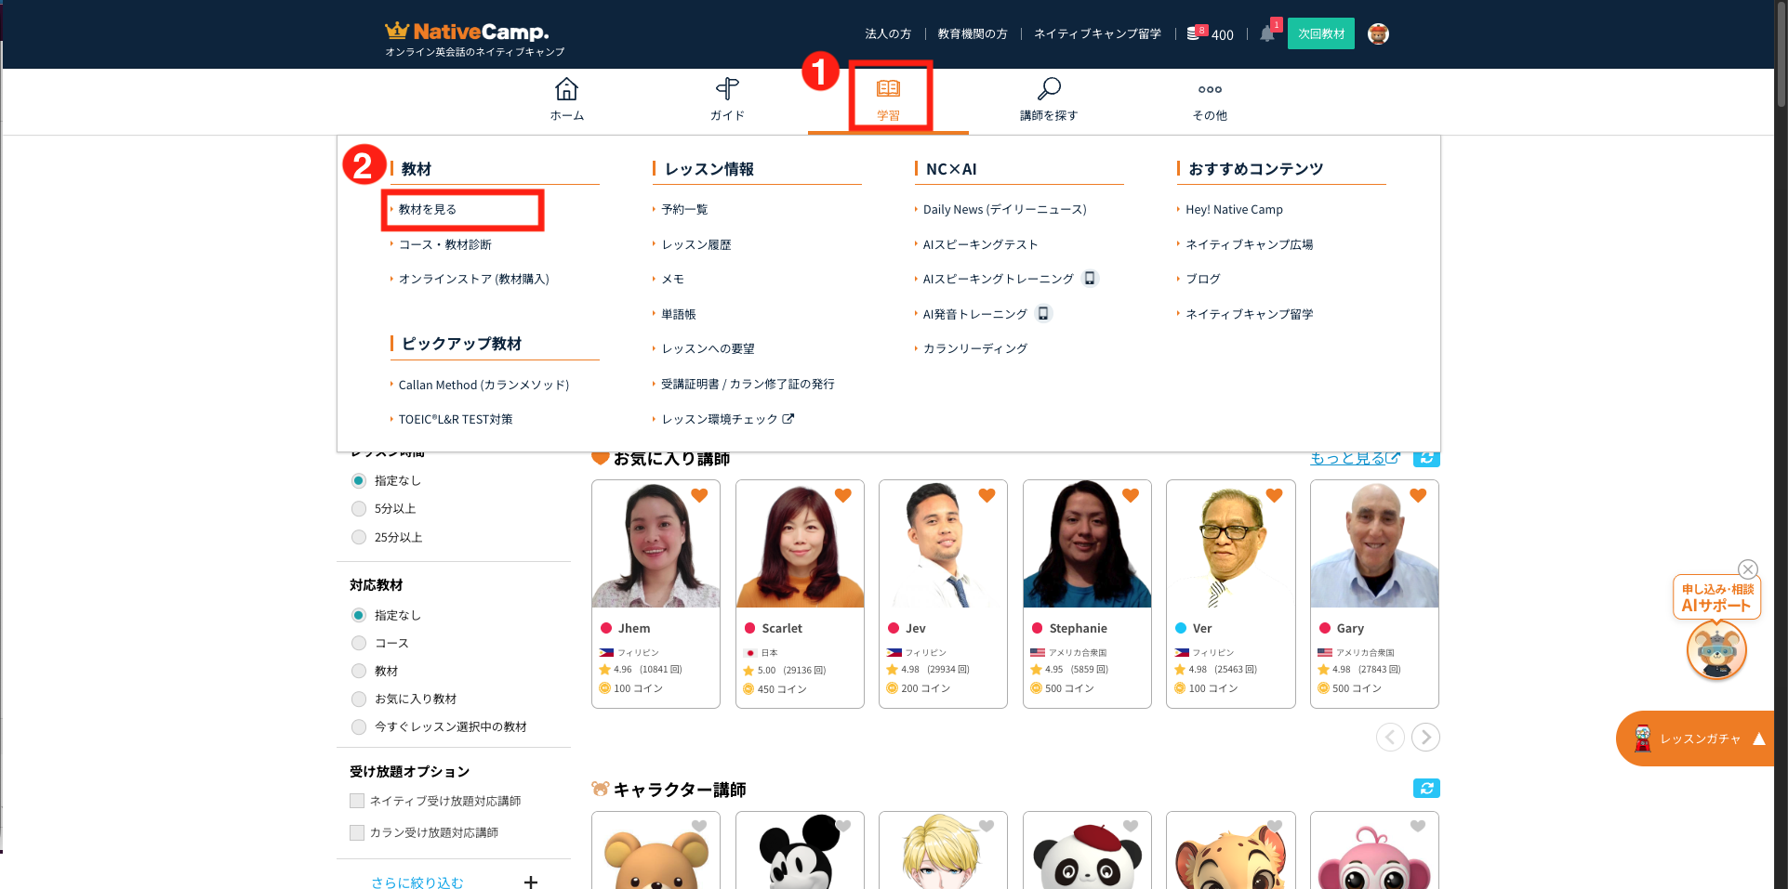Expand さらに絞り込む filter section
This screenshot has height=889, width=1788.
530,882
